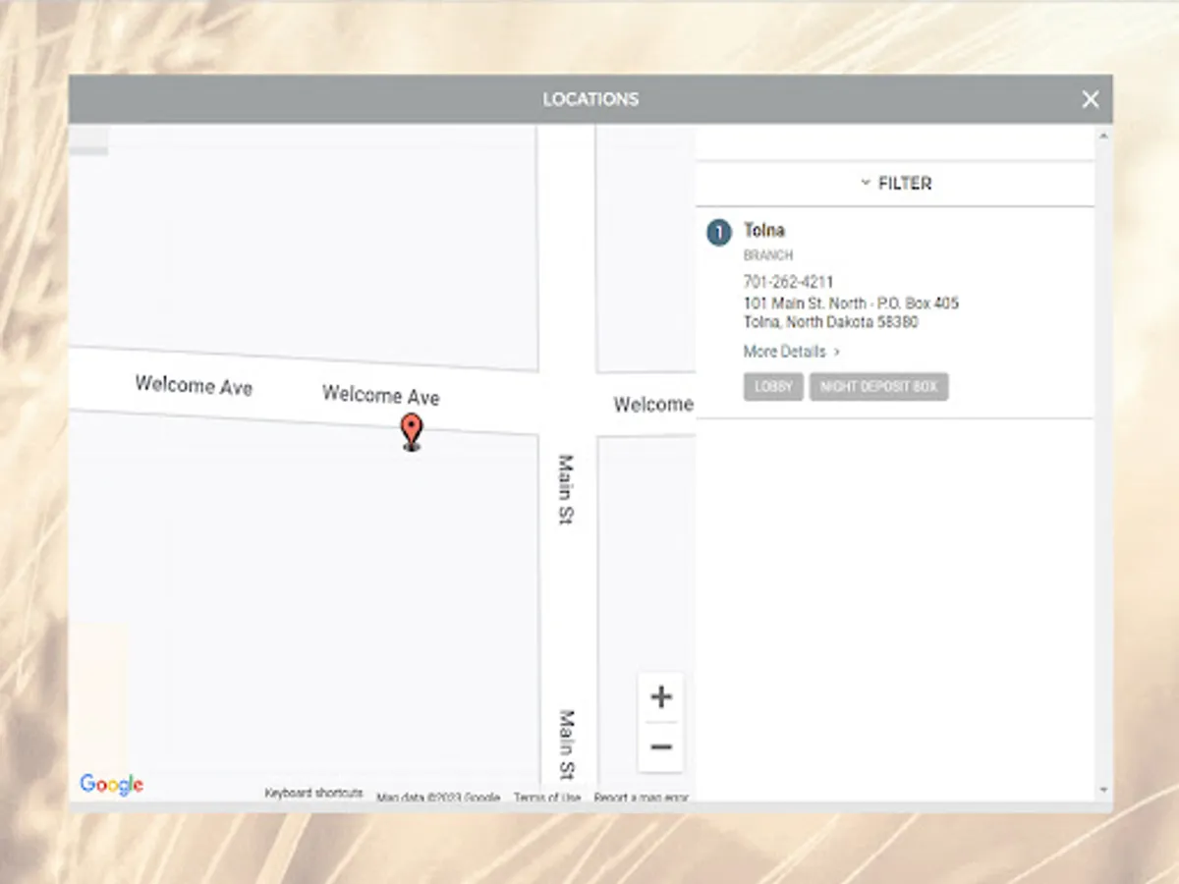This screenshot has width=1179, height=884.
Task: Zoom out using the minus map control
Action: pos(661,747)
